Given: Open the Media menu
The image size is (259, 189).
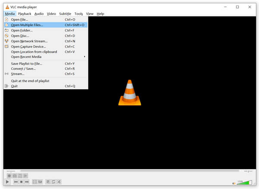Looking at the screenshot, I should coord(10,14).
